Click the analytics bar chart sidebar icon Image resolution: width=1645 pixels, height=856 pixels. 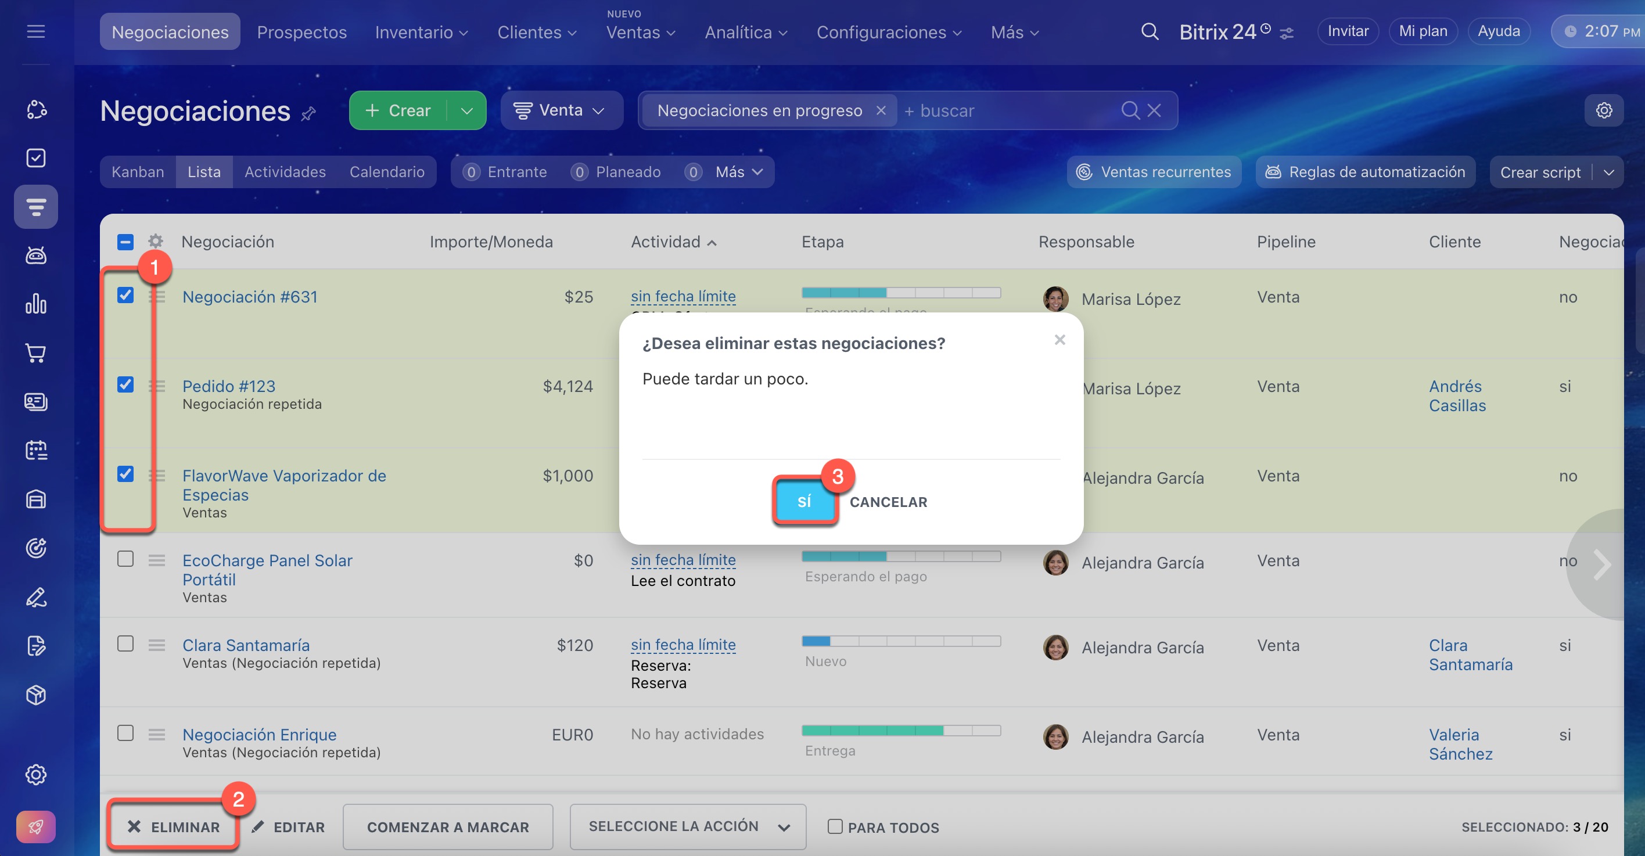(36, 304)
